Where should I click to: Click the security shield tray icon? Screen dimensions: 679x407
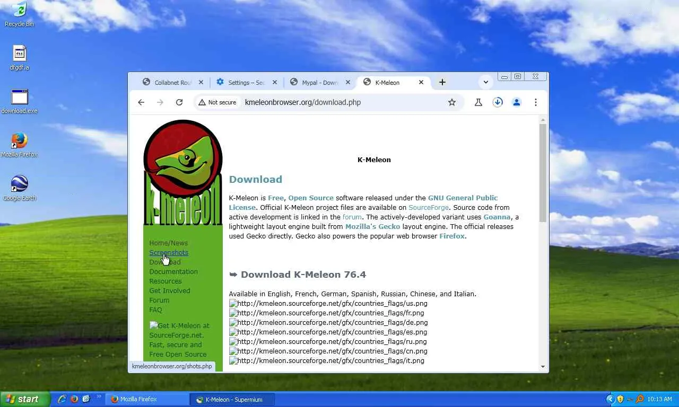coord(620,399)
